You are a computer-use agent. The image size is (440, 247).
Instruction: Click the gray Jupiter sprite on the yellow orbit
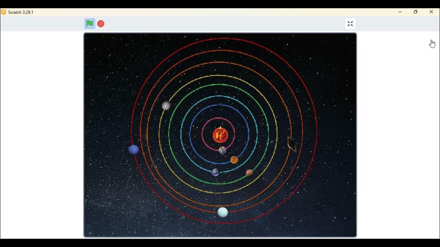click(166, 106)
